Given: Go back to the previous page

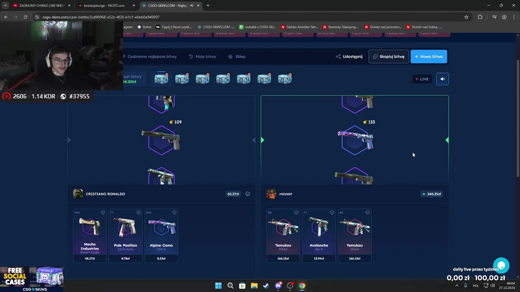Looking at the screenshot, I should click(x=6, y=17).
